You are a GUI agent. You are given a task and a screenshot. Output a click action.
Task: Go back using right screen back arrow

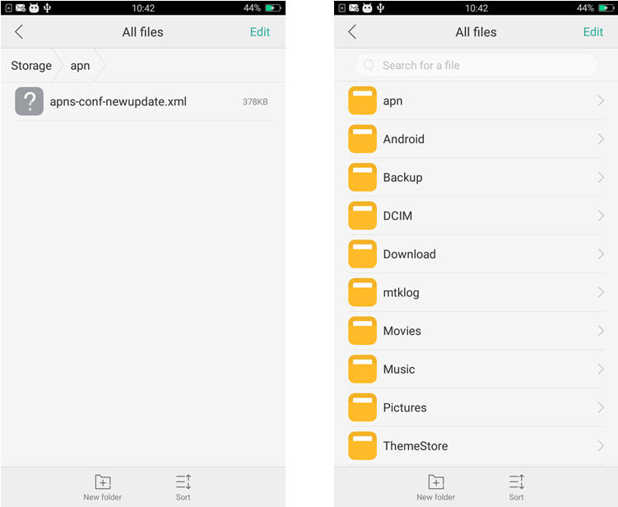352,32
